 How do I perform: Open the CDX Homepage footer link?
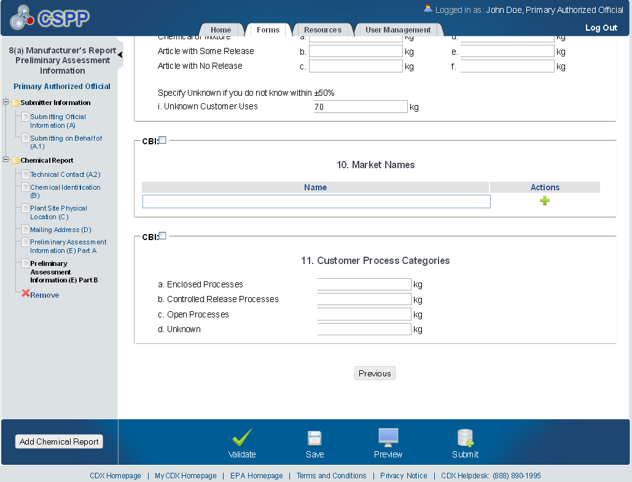tap(115, 475)
